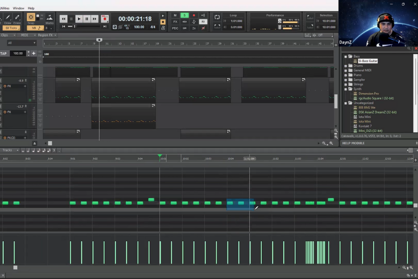This screenshot has width=418, height=279.
Task: Select Dimension Pro synth in browser
Action: (x=368, y=94)
